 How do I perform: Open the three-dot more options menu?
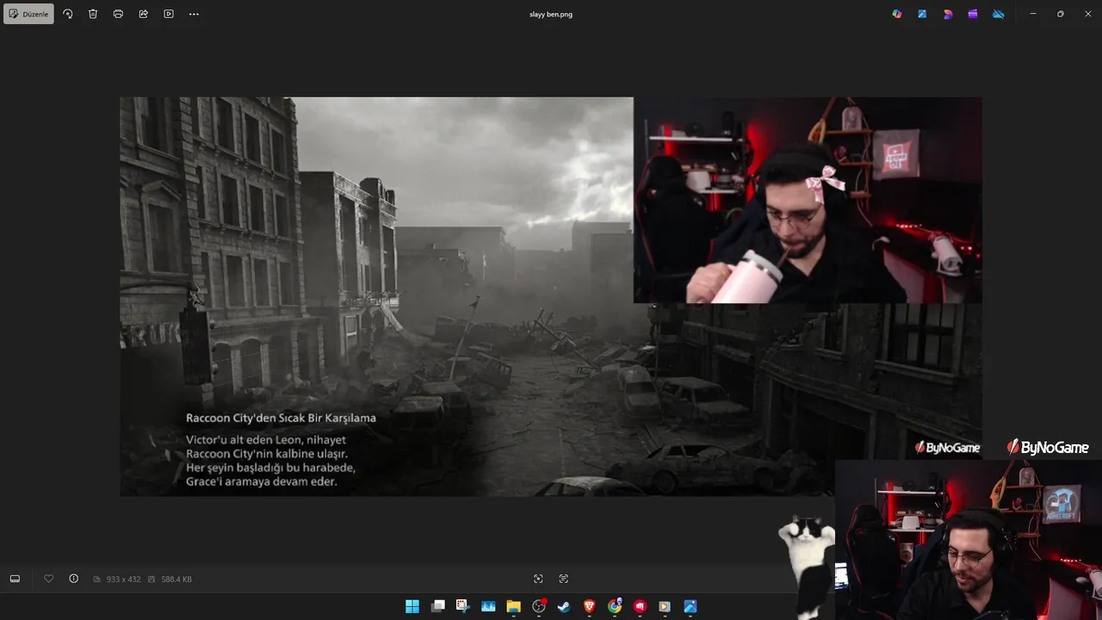194,14
